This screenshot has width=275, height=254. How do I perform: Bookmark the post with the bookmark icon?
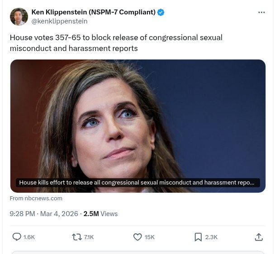(x=198, y=236)
